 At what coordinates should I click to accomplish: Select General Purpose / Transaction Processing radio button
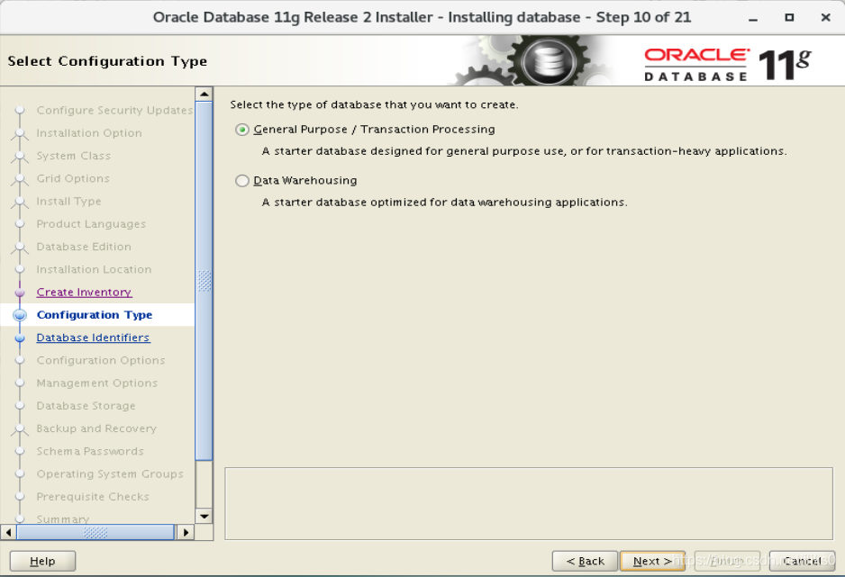(242, 130)
